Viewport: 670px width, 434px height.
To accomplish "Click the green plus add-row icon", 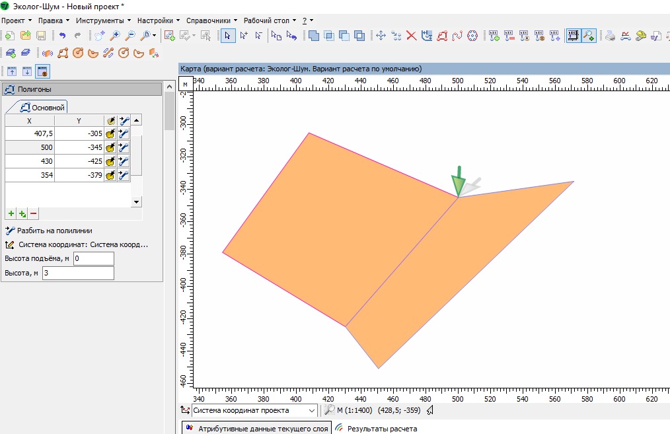I will 11,213.
